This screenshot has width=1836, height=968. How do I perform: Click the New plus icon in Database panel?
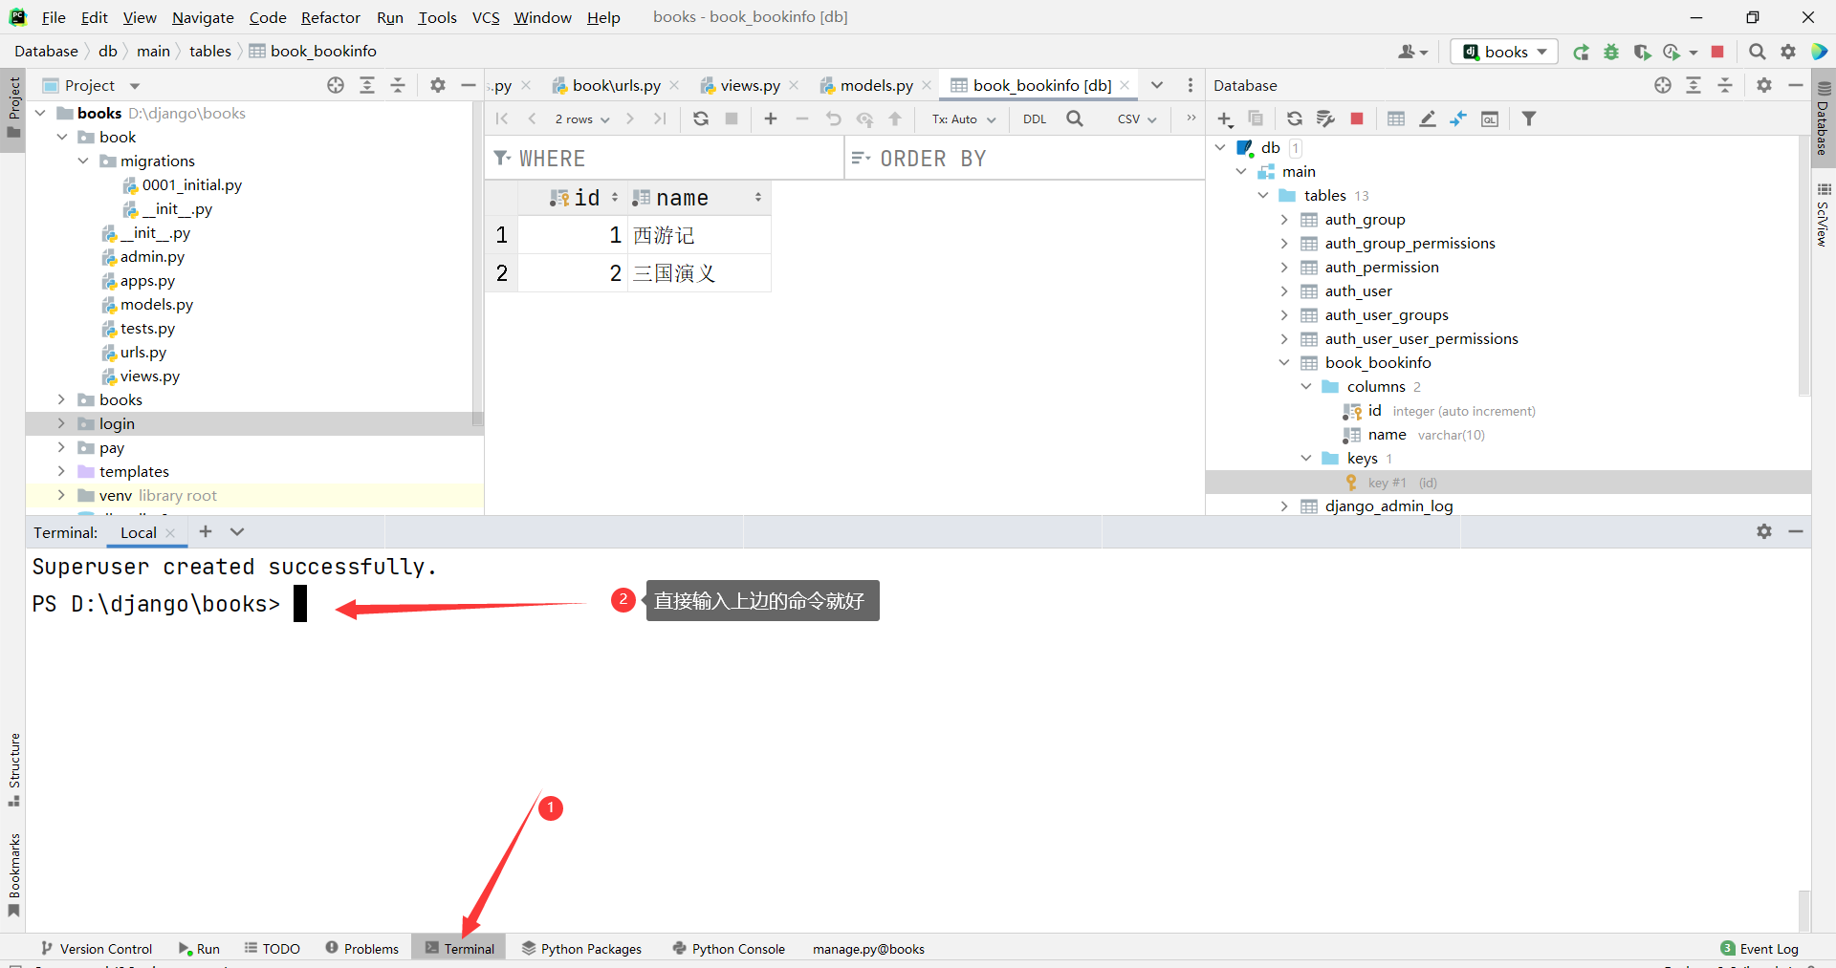coord(1225,118)
